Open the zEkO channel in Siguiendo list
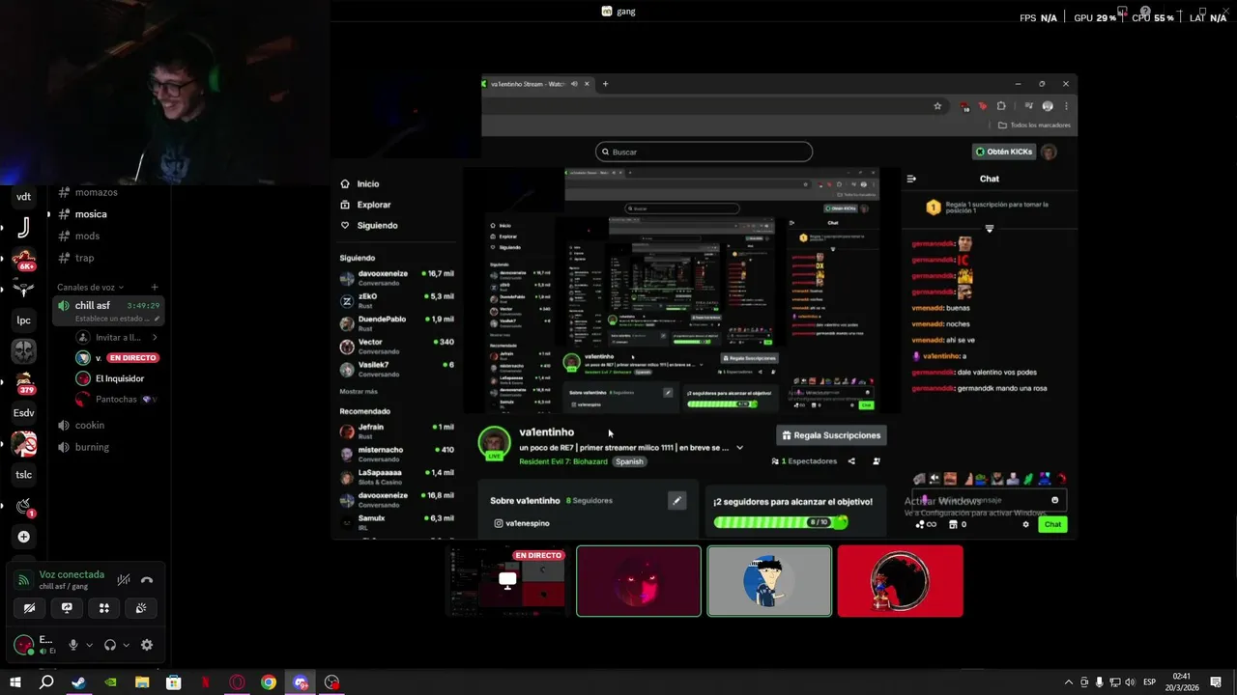Screen dimensions: 1237x695 pyautogui.click(x=396, y=300)
